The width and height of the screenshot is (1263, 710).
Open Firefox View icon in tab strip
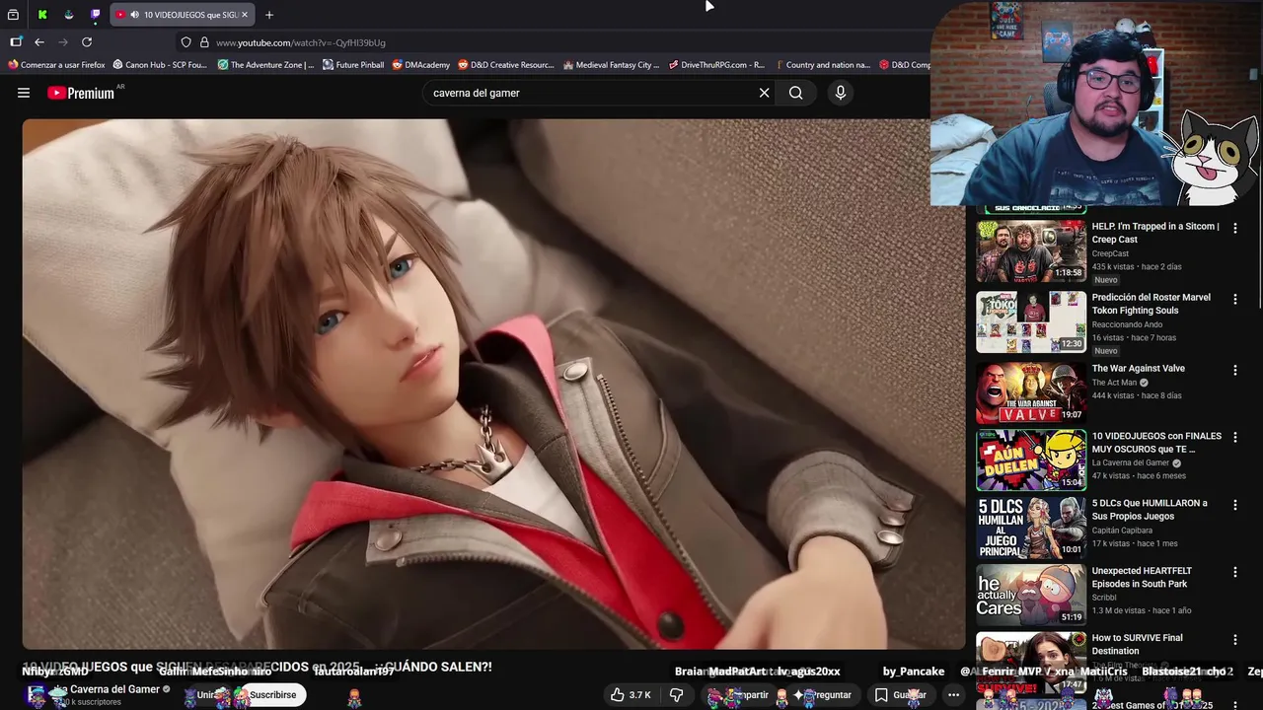pyautogui.click(x=14, y=15)
